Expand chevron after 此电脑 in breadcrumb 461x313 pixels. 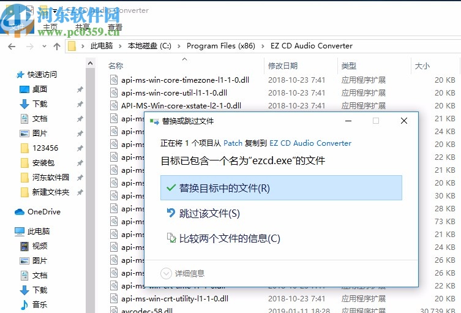(x=120, y=46)
